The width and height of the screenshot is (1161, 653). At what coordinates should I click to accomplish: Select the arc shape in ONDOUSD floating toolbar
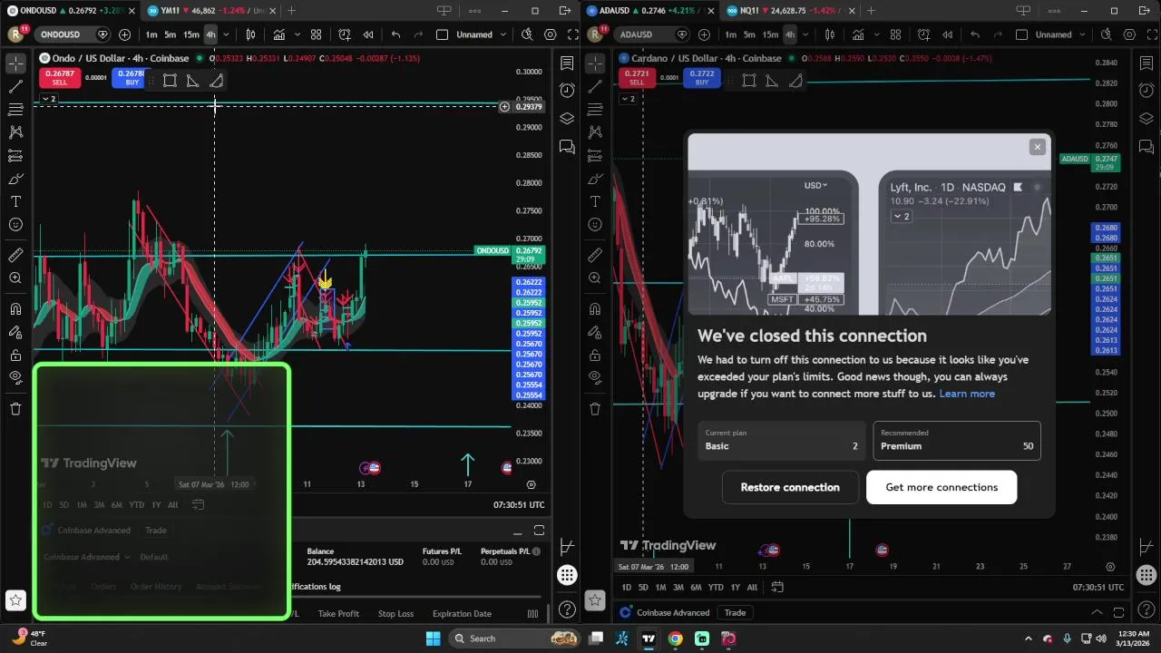point(216,81)
